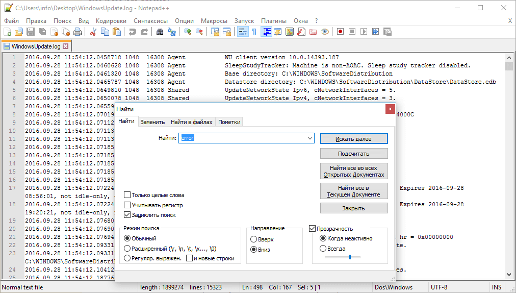Toggle indent guide toolbar icon
This screenshot has height=293, width=516.
tap(266, 32)
